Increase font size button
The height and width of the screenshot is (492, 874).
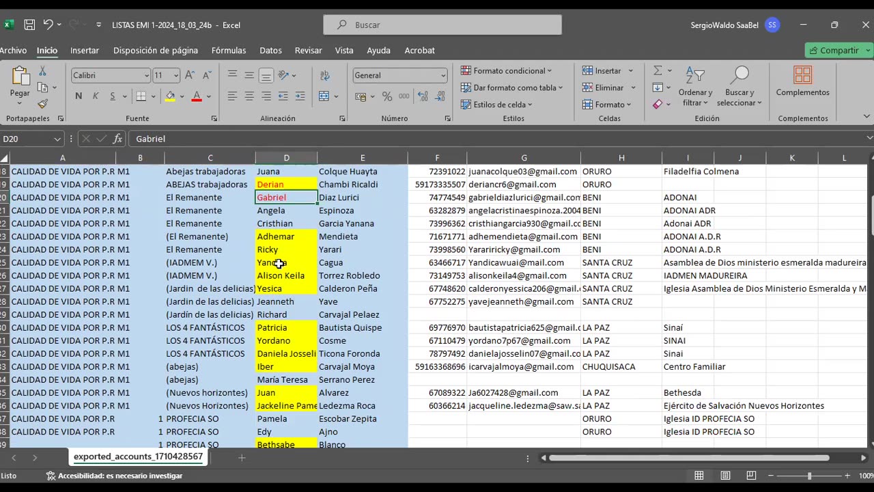pyautogui.click(x=190, y=75)
